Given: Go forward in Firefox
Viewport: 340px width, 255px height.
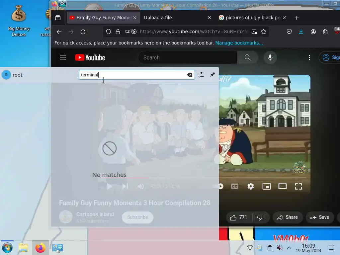Looking at the screenshot, I should pos(71,32).
